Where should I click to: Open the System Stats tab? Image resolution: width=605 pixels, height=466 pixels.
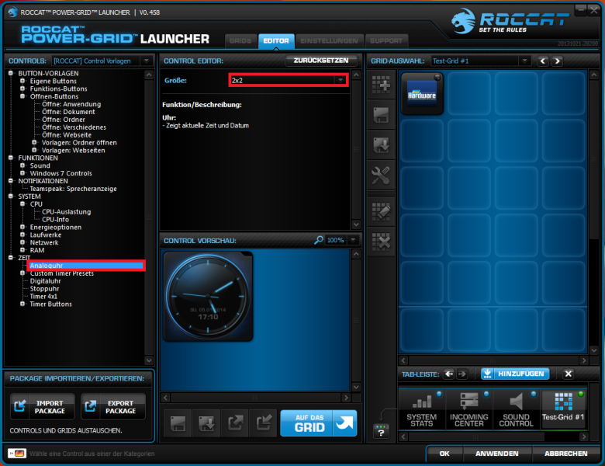(422, 409)
